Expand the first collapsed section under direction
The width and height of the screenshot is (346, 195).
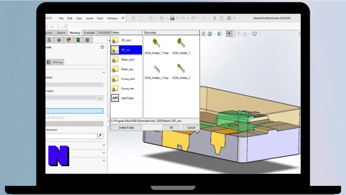[x=104, y=145]
